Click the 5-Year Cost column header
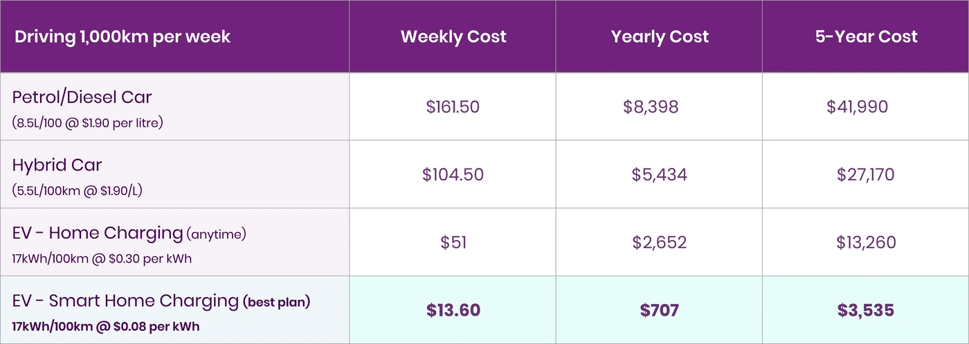 [x=867, y=37]
